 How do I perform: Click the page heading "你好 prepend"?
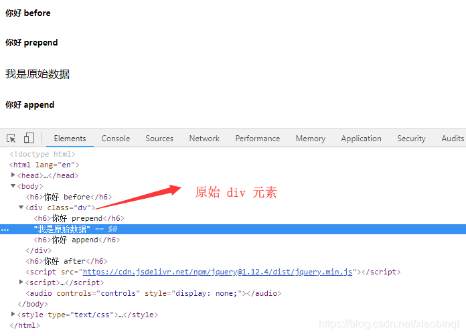[31, 42]
